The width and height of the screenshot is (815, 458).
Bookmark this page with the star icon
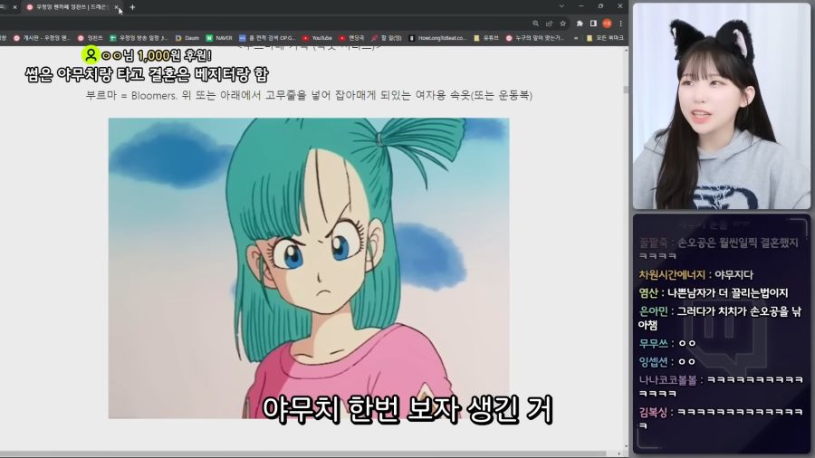pos(562,24)
